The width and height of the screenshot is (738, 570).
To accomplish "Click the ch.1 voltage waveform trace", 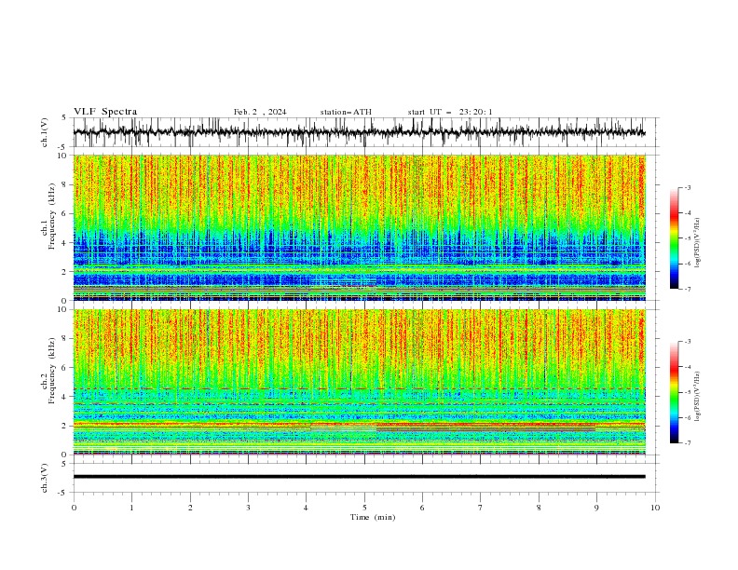I will [359, 132].
